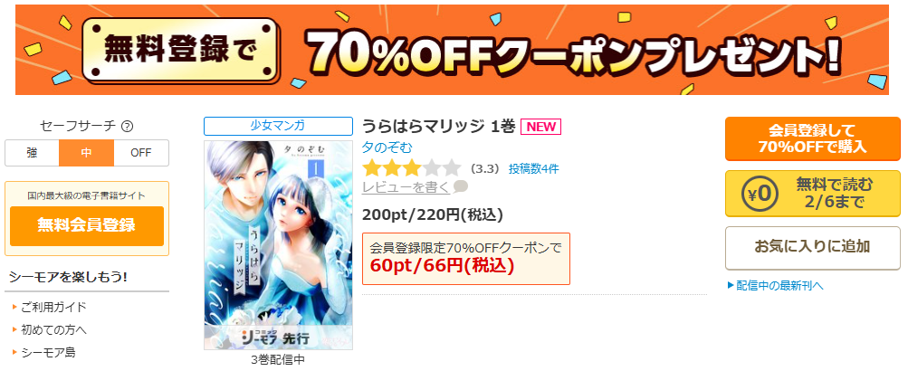908x371 pixels.
Task: Click the ¥0 circle icon on the free read button
Action: pos(757,194)
